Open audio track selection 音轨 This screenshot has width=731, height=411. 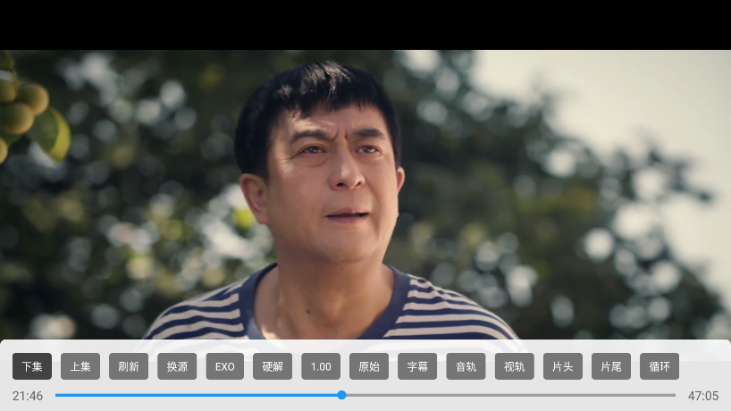[466, 366]
